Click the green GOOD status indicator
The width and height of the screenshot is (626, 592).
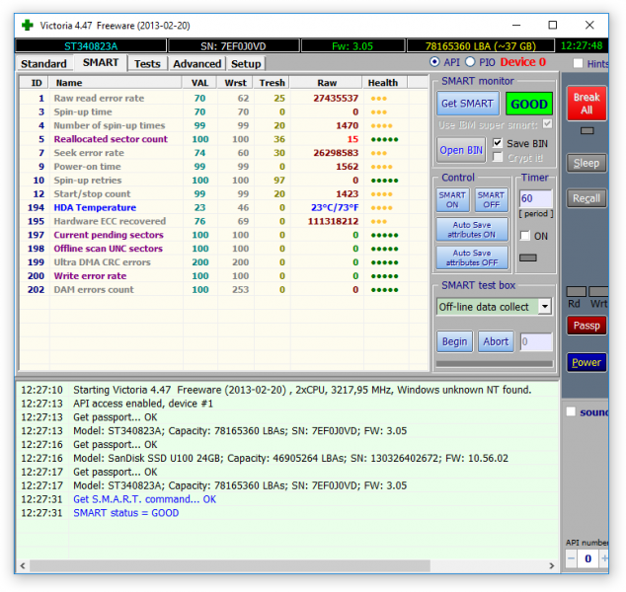click(x=529, y=104)
